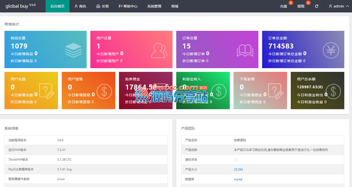Click the dollar icon on 用户提现 card
Viewport: 352px width, 187px height.
point(104,91)
